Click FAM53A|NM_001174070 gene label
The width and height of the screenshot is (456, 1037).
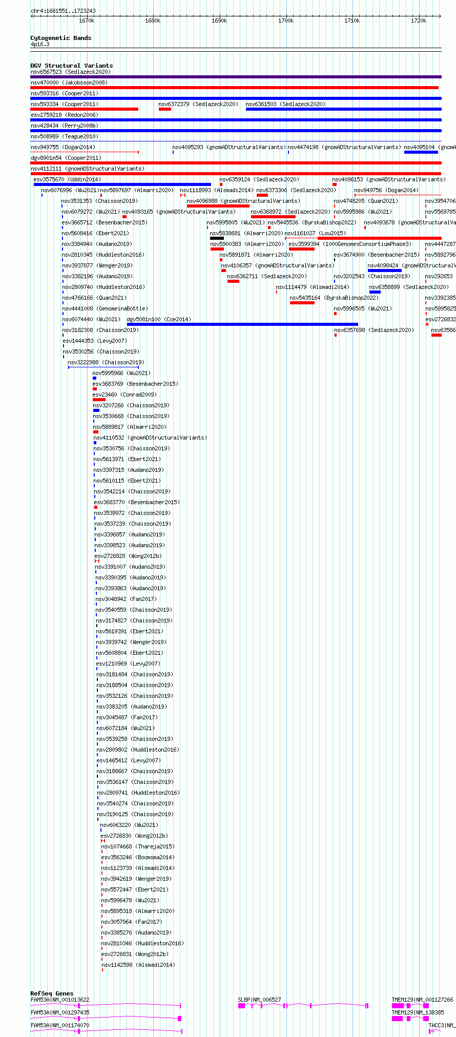click(60, 1025)
